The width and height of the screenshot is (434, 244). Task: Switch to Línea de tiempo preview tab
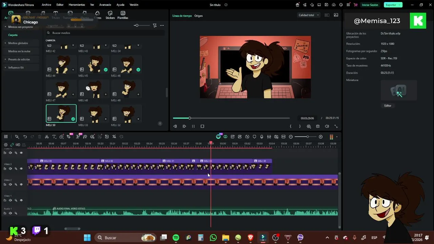coord(182,16)
